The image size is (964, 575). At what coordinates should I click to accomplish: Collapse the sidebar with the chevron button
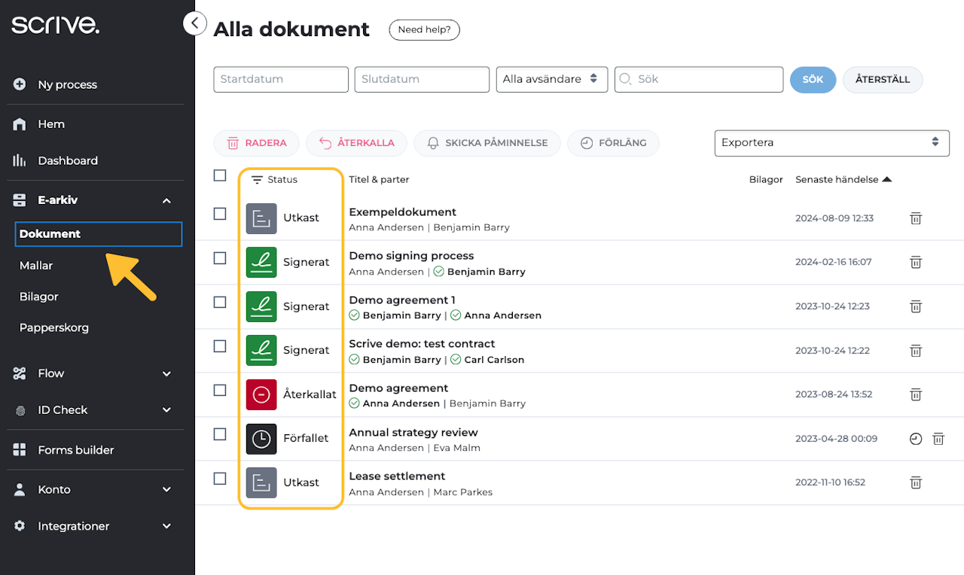click(194, 23)
